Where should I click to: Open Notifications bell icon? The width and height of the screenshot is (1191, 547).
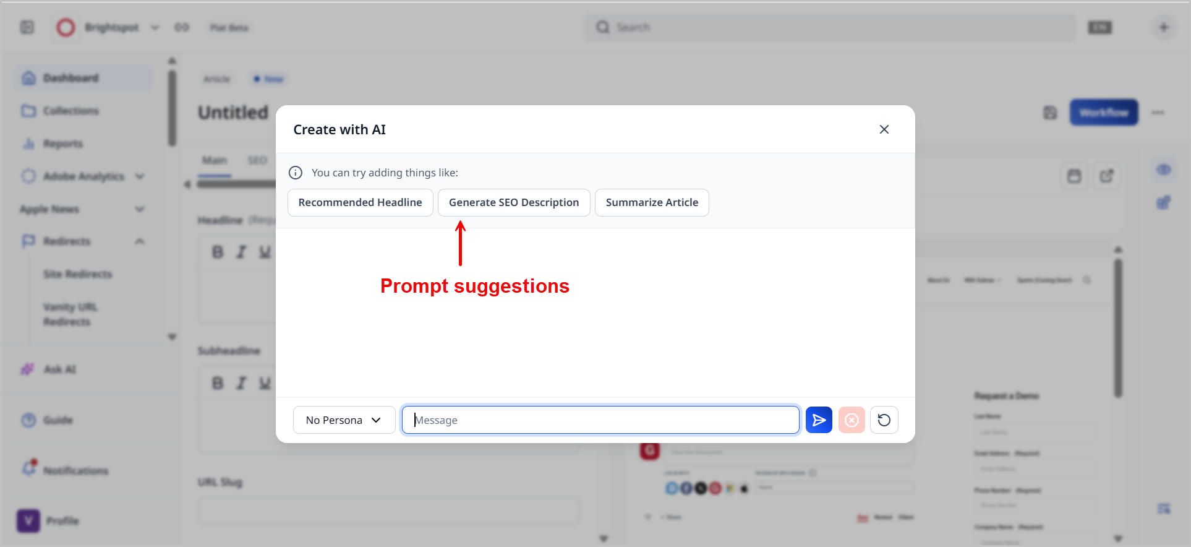(29, 469)
